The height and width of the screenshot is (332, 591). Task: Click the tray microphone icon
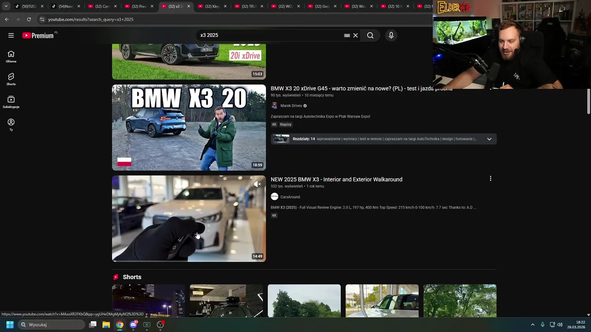(x=543, y=325)
